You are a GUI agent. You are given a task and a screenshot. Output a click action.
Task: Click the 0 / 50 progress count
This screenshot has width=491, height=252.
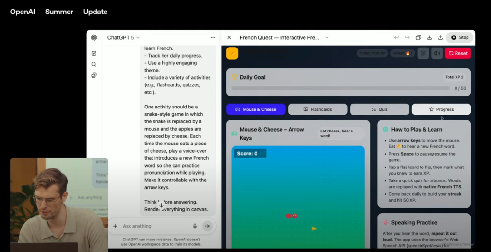tap(460, 88)
